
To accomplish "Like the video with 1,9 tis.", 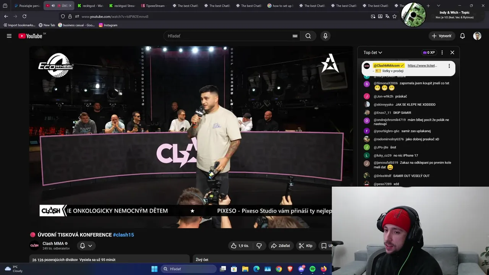I will coord(240,246).
